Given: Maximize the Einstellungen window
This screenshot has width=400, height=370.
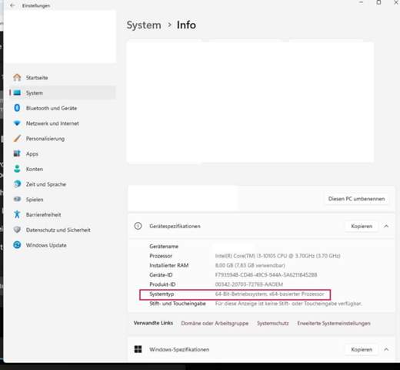Looking at the screenshot, I should pos(378,2).
